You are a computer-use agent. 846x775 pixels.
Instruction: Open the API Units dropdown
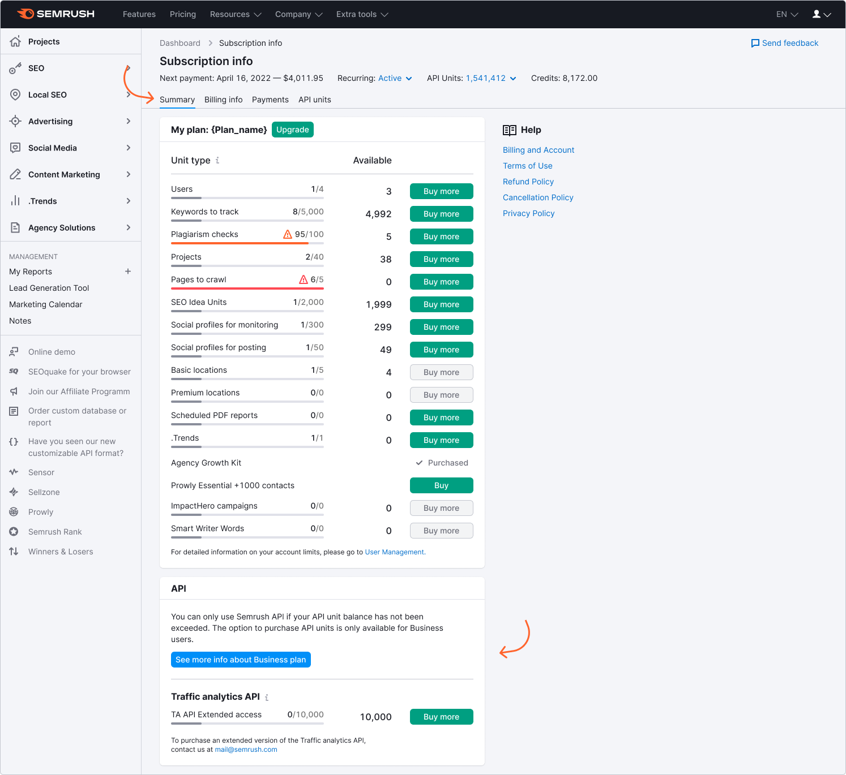pos(492,79)
